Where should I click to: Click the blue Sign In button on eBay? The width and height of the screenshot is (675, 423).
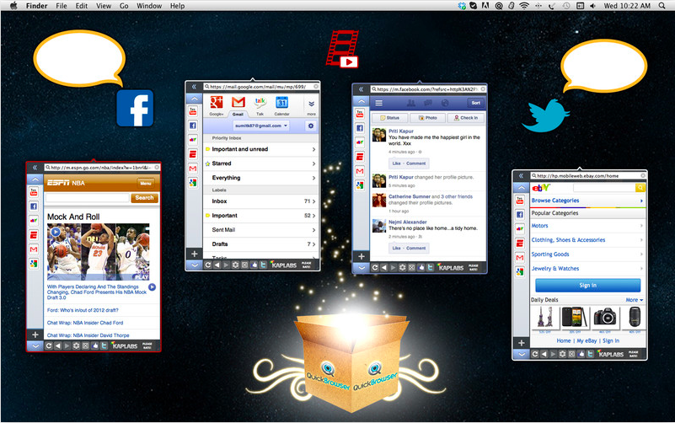click(x=587, y=285)
